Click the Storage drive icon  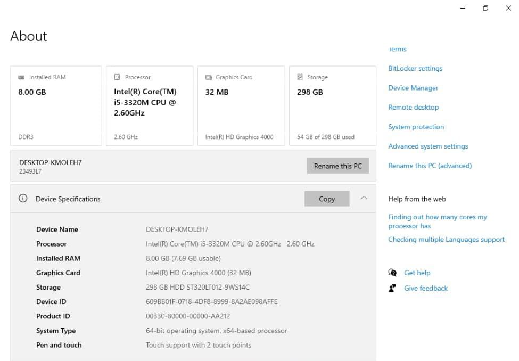pyautogui.click(x=300, y=77)
